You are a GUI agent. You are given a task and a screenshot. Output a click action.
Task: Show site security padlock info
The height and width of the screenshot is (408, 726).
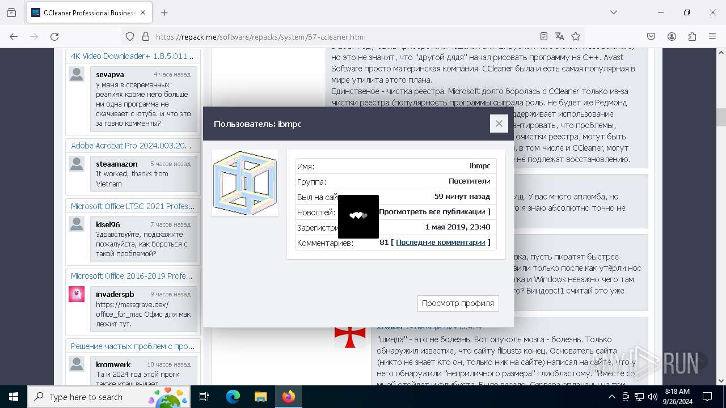(146, 36)
